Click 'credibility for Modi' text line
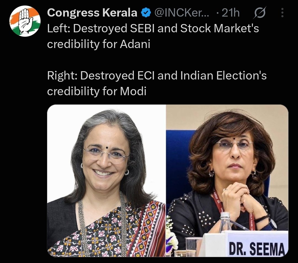This screenshot has width=298, height=263. click(x=97, y=91)
